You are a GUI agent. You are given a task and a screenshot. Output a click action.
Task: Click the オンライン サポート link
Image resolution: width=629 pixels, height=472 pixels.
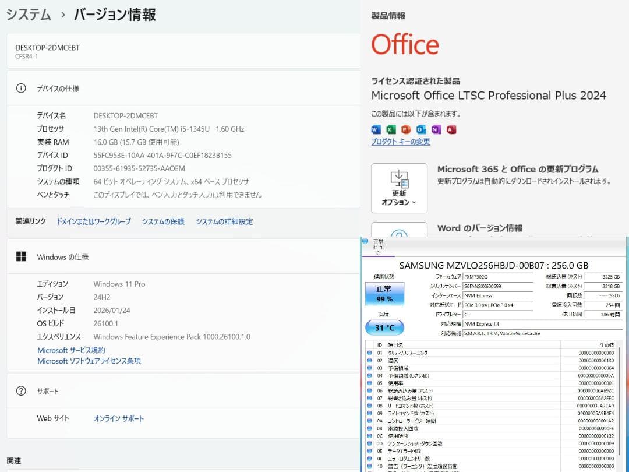[x=118, y=418]
